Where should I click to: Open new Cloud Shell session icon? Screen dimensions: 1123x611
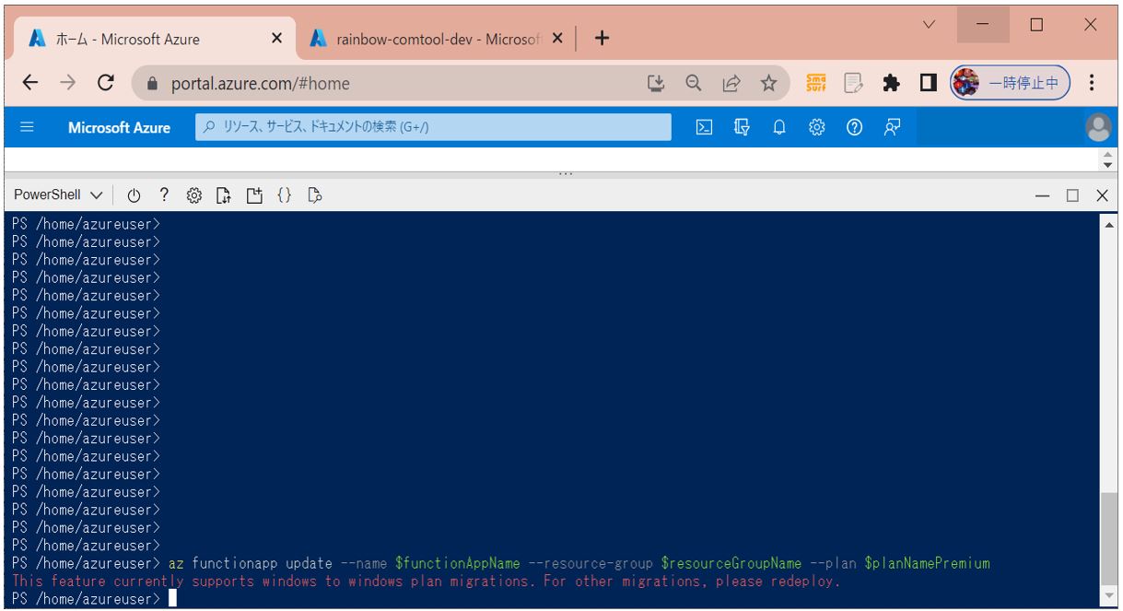click(x=254, y=195)
